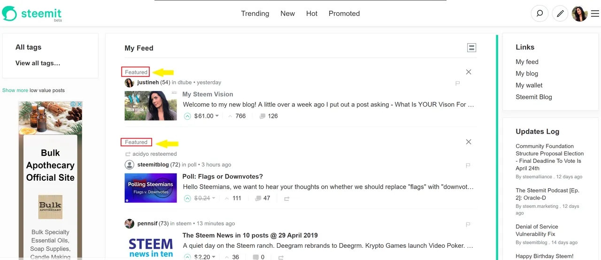Viewport: 601px width, 260px height.
Task: Open the dtube tag link
Action: pos(185,82)
